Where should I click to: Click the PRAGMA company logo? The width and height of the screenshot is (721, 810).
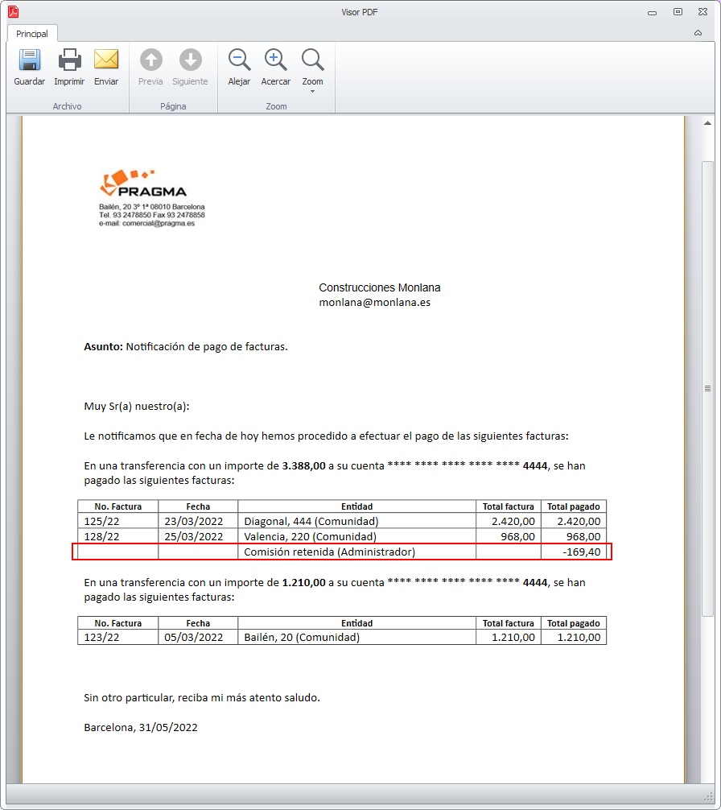pos(143,184)
